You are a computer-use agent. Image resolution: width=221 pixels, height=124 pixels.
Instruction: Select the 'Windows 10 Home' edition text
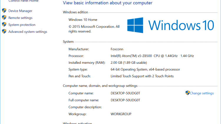83,19
